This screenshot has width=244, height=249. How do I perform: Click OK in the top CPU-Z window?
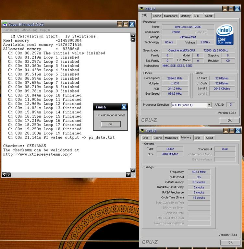[229, 120]
